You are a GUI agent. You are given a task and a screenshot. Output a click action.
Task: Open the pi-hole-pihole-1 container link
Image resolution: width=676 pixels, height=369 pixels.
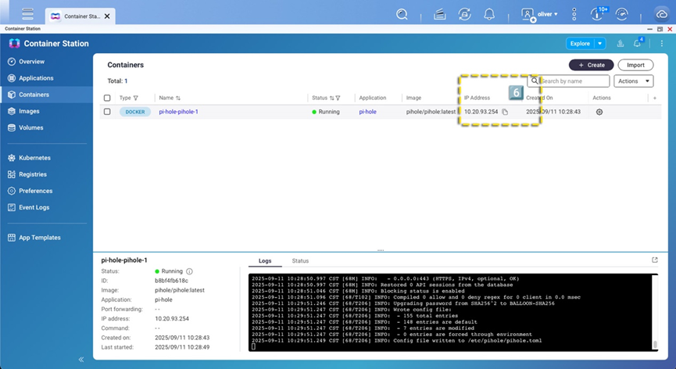(178, 112)
